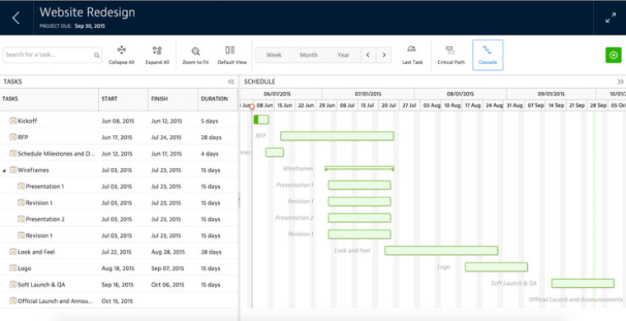Click the project due date Sep 30, 2015
The image size is (626, 321).
click(x=90, y=26)
